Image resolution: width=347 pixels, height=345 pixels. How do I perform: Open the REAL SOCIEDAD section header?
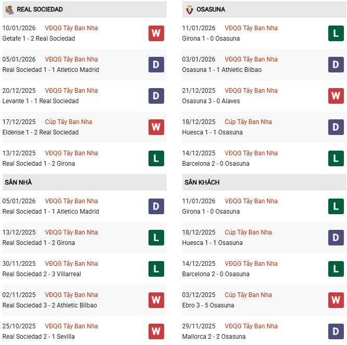coord(40,9)
